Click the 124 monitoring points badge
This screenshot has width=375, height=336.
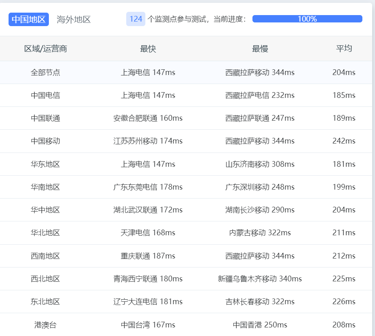(136, 19)
